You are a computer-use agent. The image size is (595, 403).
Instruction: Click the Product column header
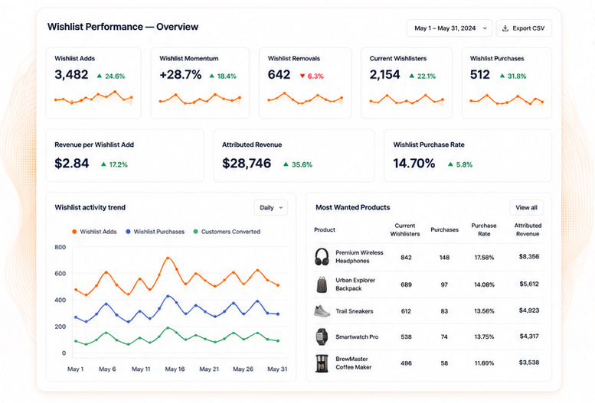[325, 229]
